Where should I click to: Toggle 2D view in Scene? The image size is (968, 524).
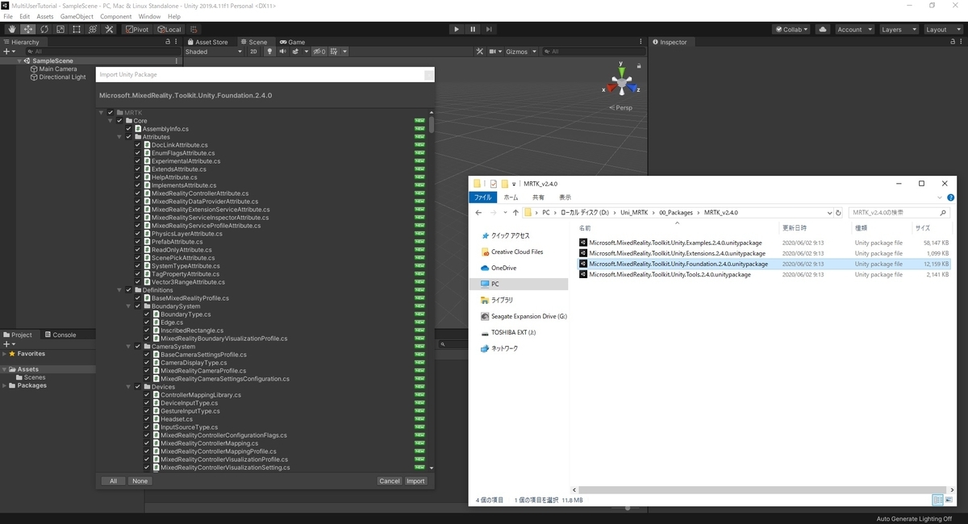point(253,52)
